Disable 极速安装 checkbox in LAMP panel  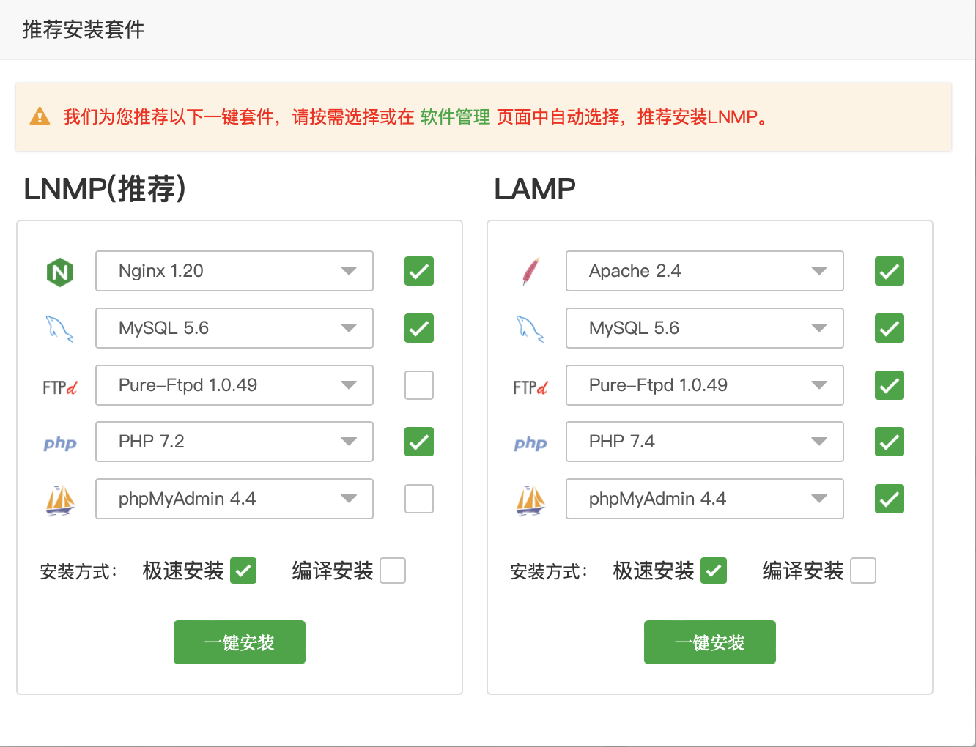coord(714,571)
